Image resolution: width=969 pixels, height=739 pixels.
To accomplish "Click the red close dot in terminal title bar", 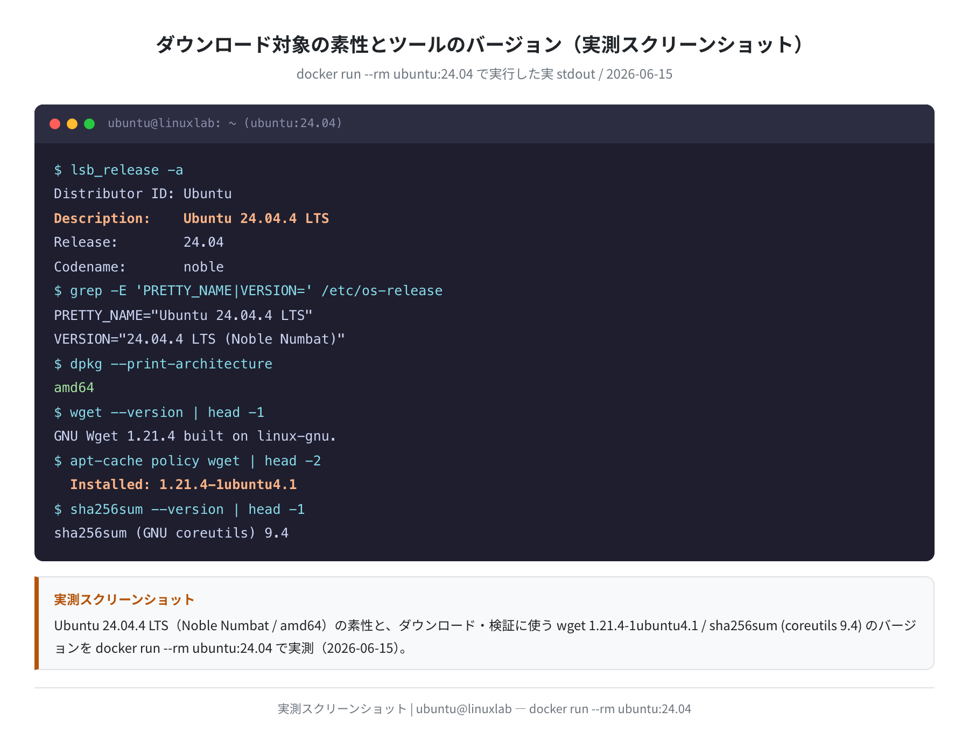I will coord(55,124).
